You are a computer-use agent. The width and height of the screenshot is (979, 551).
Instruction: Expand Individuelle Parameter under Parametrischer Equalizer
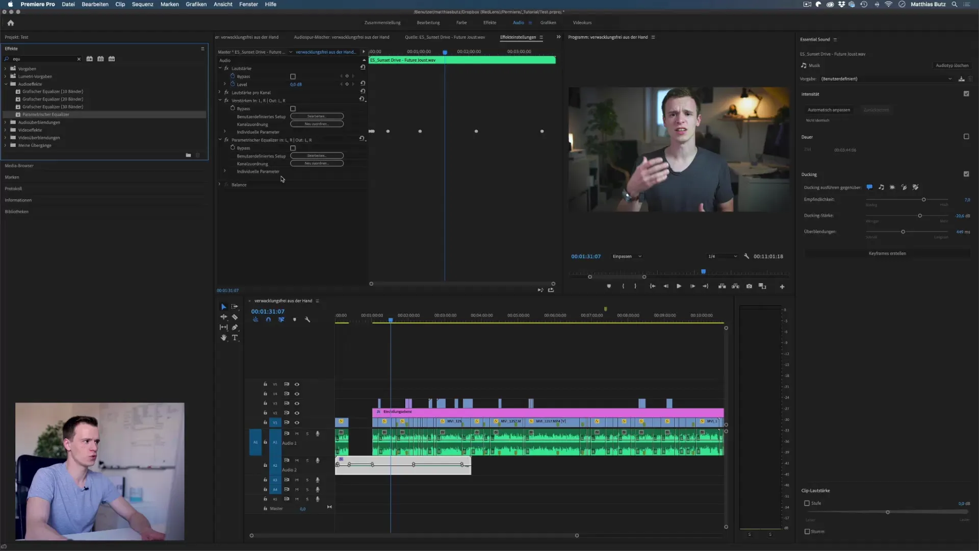[225, 171]
